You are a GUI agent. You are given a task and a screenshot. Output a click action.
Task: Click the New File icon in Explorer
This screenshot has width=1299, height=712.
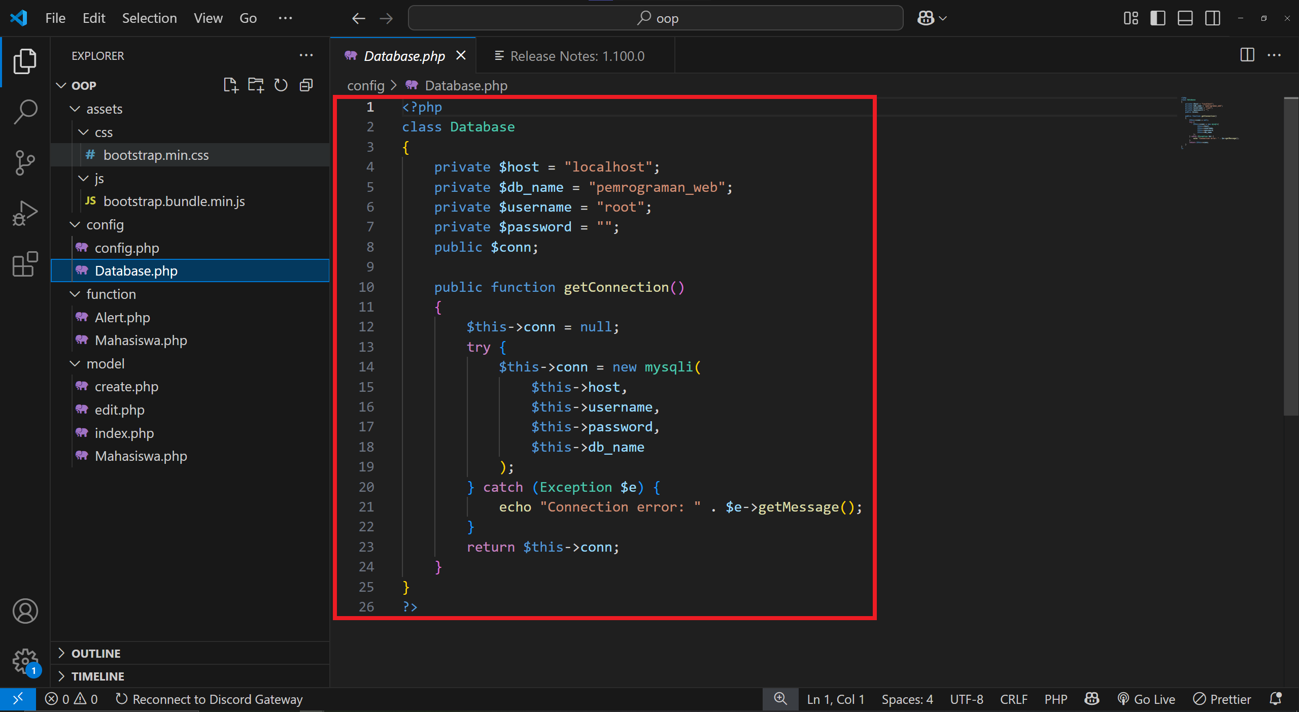tap(231, 85)
